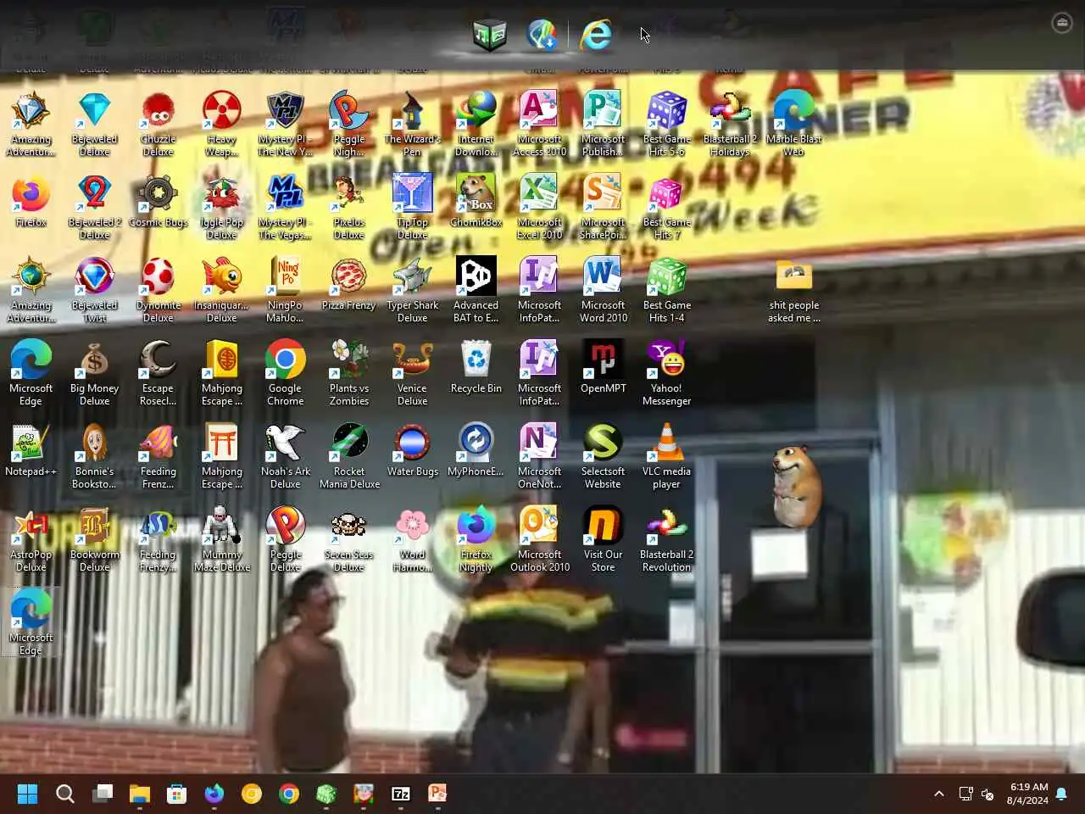Launch Water Bugs
The width and height of the screenshot is (1085, 814).
click(x=413, y=451)
